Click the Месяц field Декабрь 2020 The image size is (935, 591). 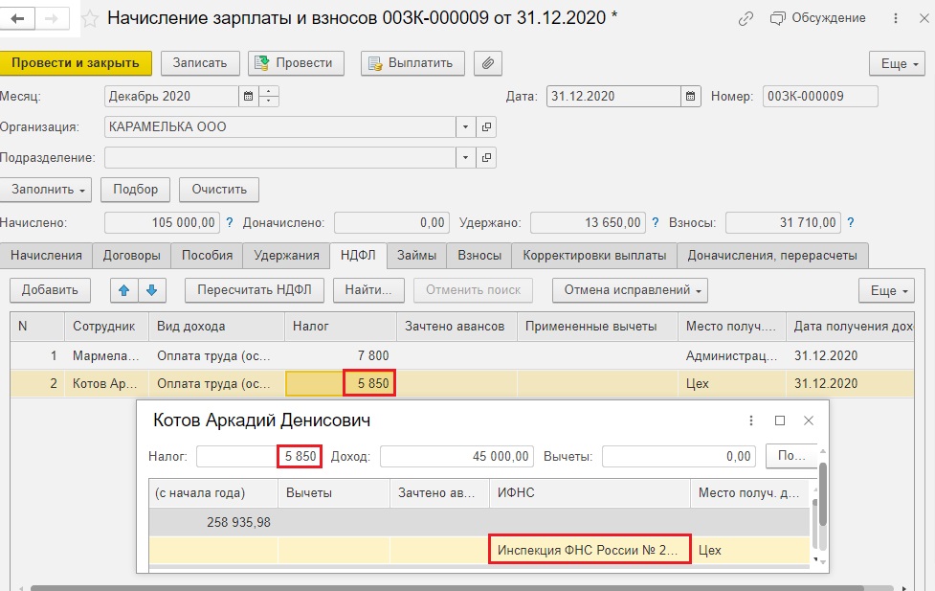[x=171, y=96]
